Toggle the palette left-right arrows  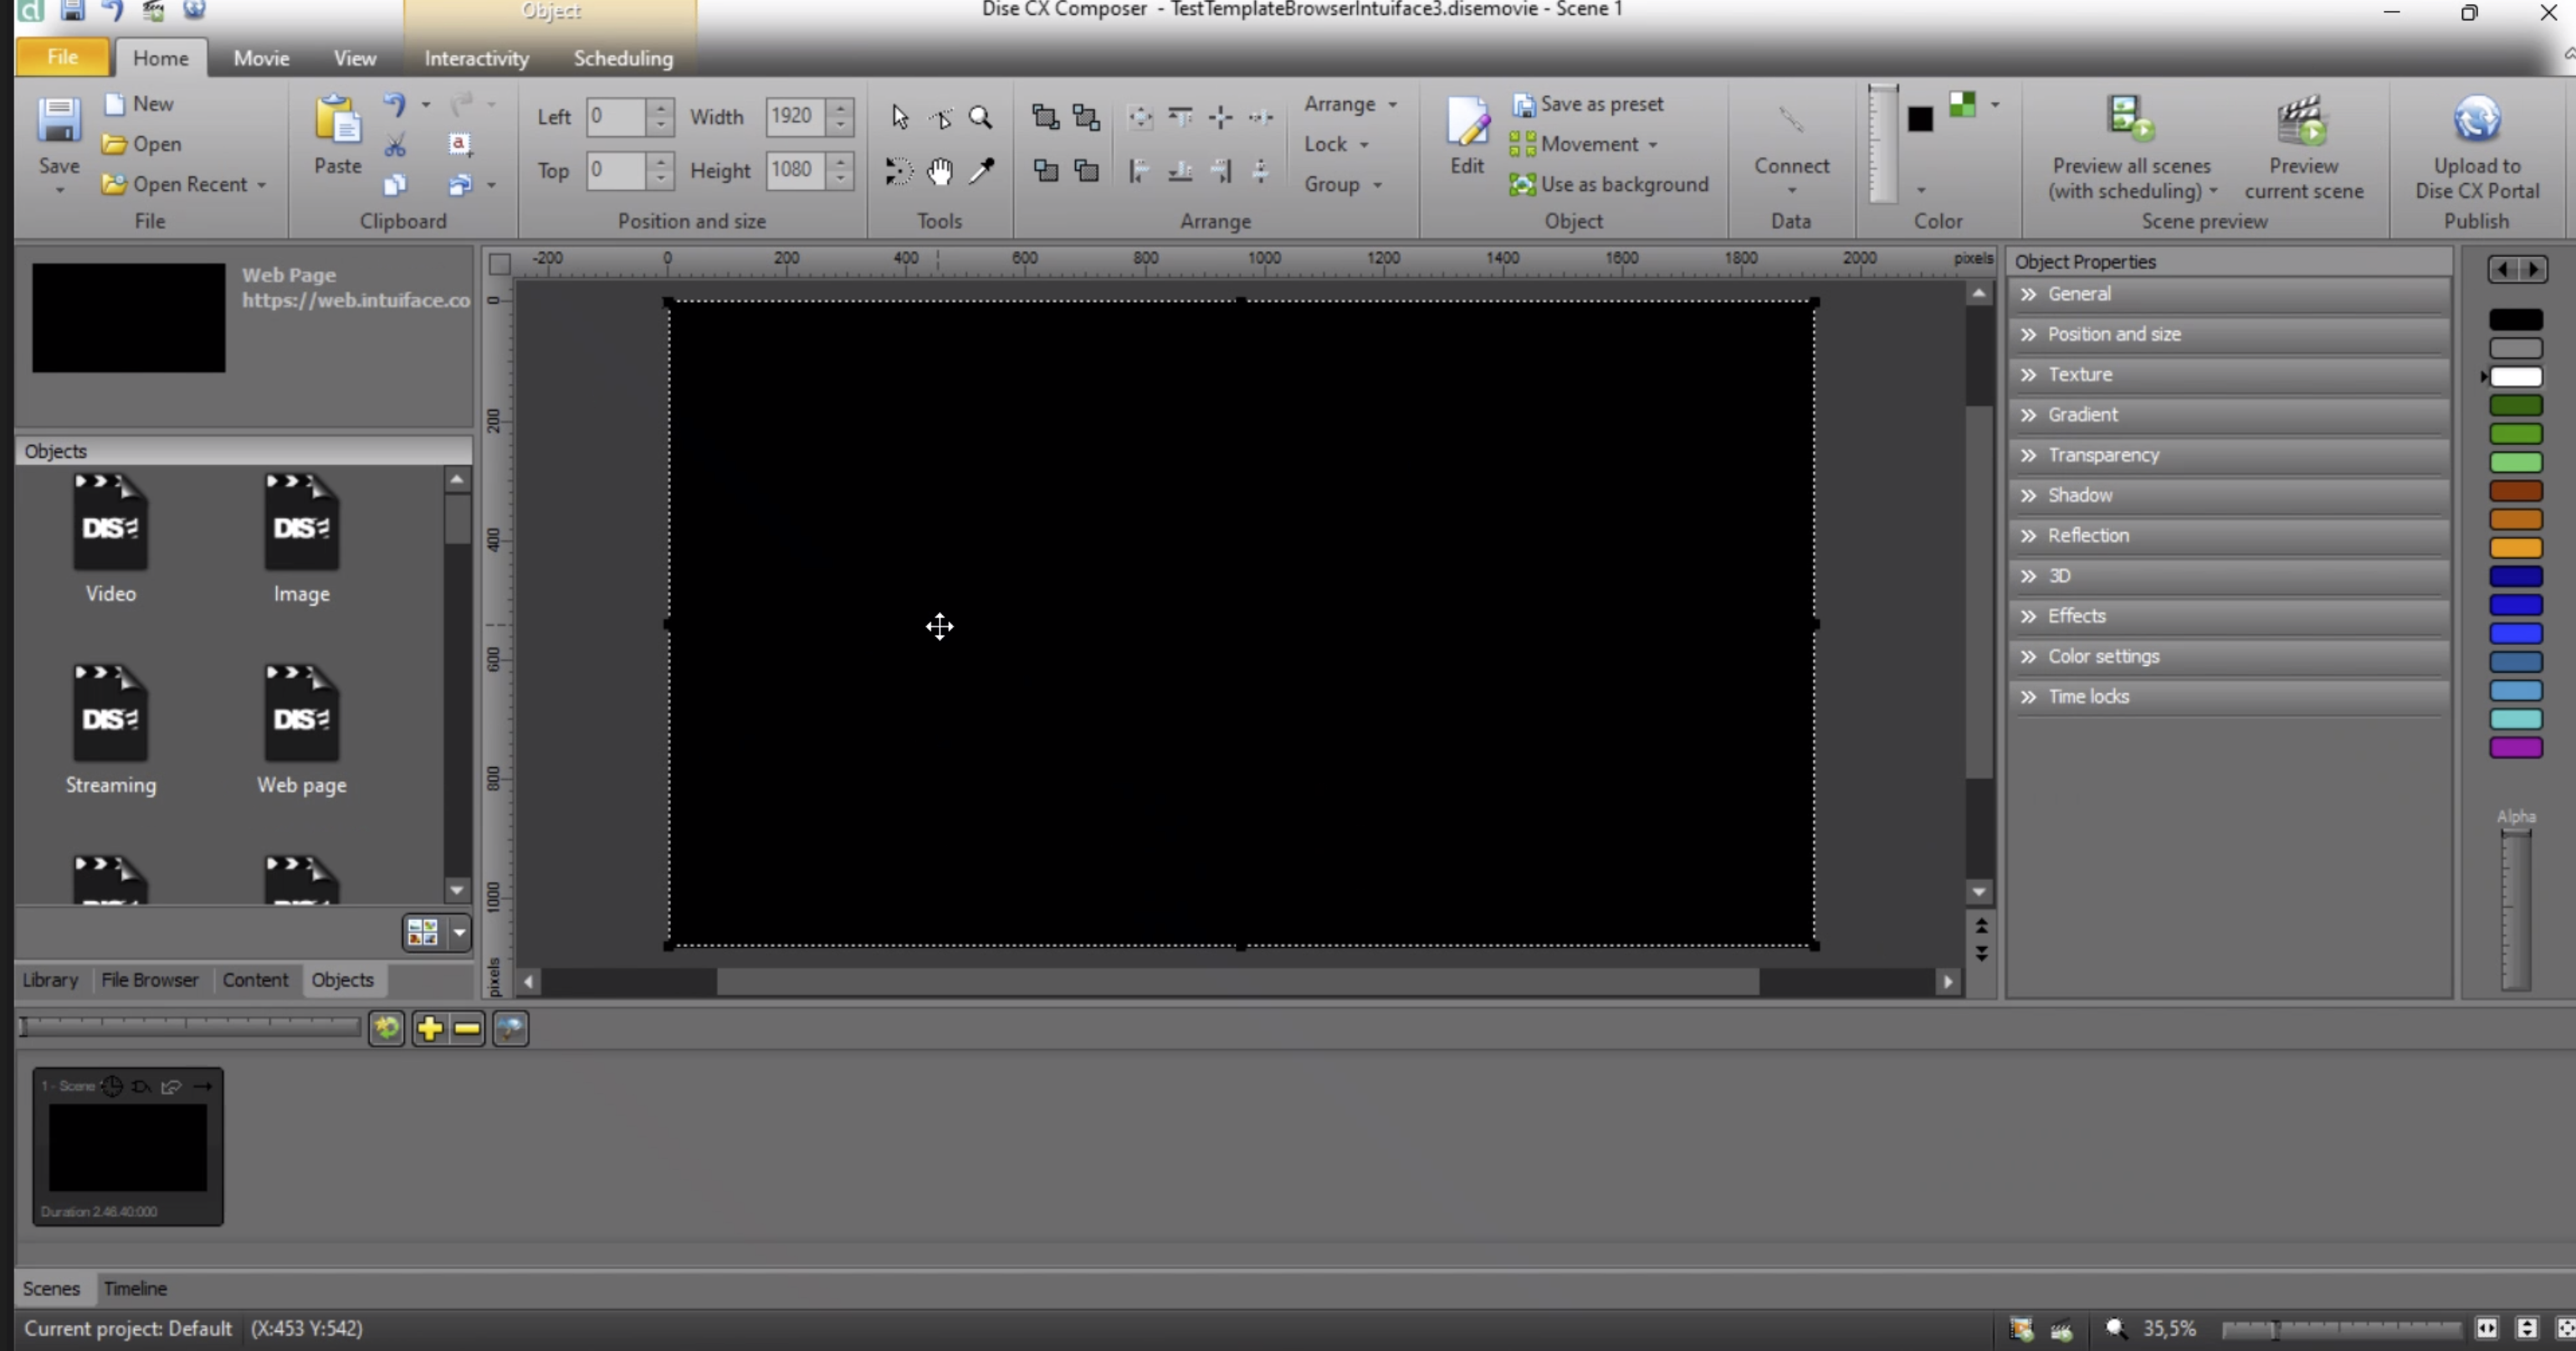pos(2517,269)
